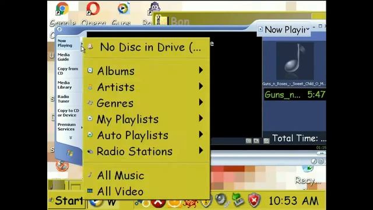This screenshot has width=373, height=210.
Task: Open the My Playlists submenu
Action: pyautogui.click(x=146, y=119)
